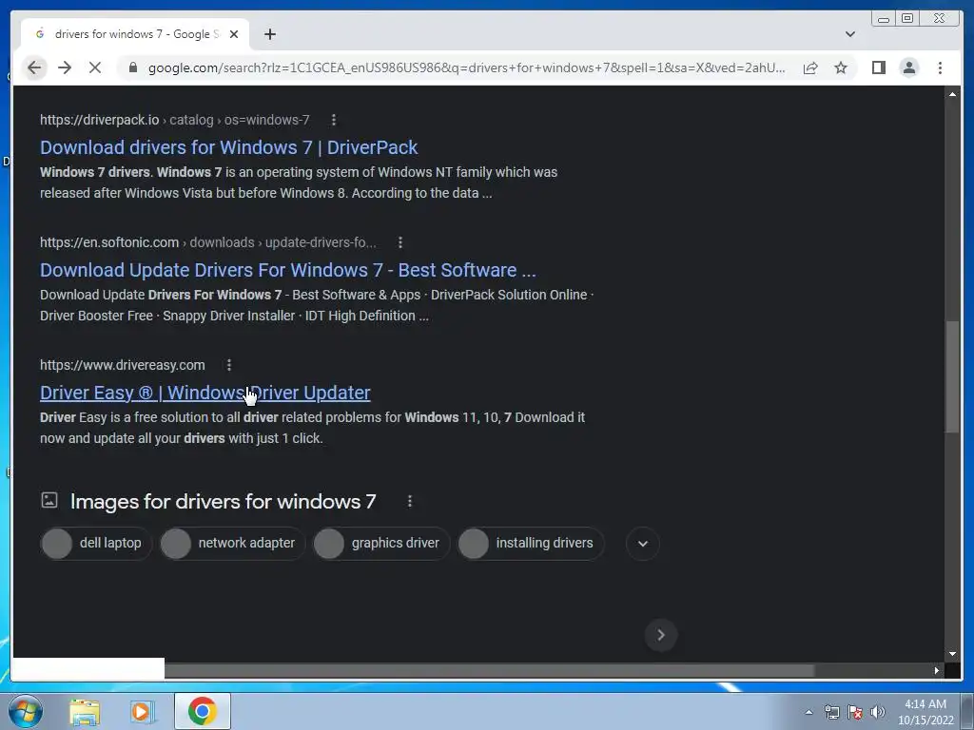
Task: Open a new browser tab
Action: pos(269,34)
